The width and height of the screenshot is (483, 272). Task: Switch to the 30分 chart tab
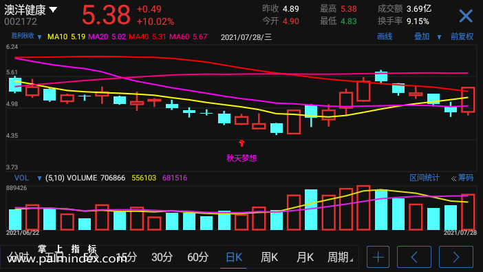(162, 257)
